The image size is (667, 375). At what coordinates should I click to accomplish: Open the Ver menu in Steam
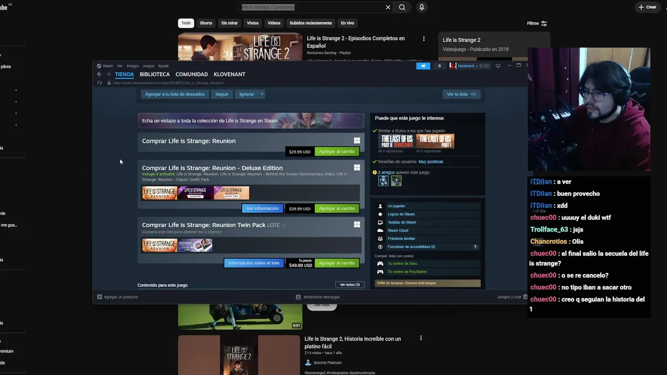point(120,66)
